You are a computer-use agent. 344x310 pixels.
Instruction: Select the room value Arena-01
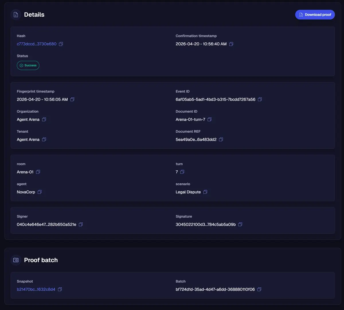(25, 172)
